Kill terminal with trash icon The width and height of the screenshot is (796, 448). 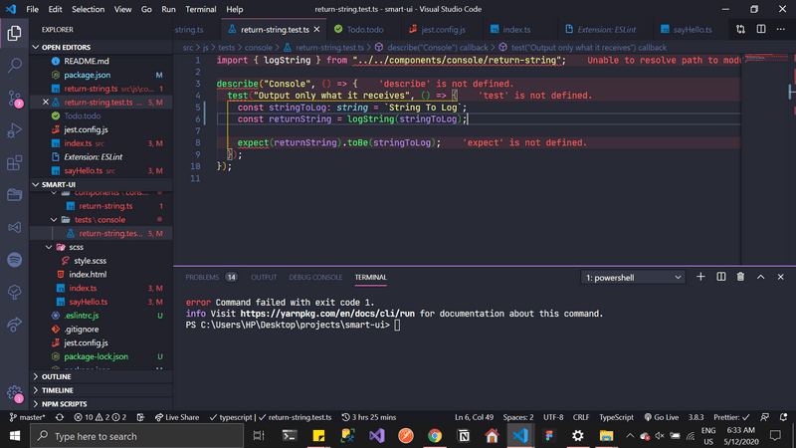click(740, 277)
